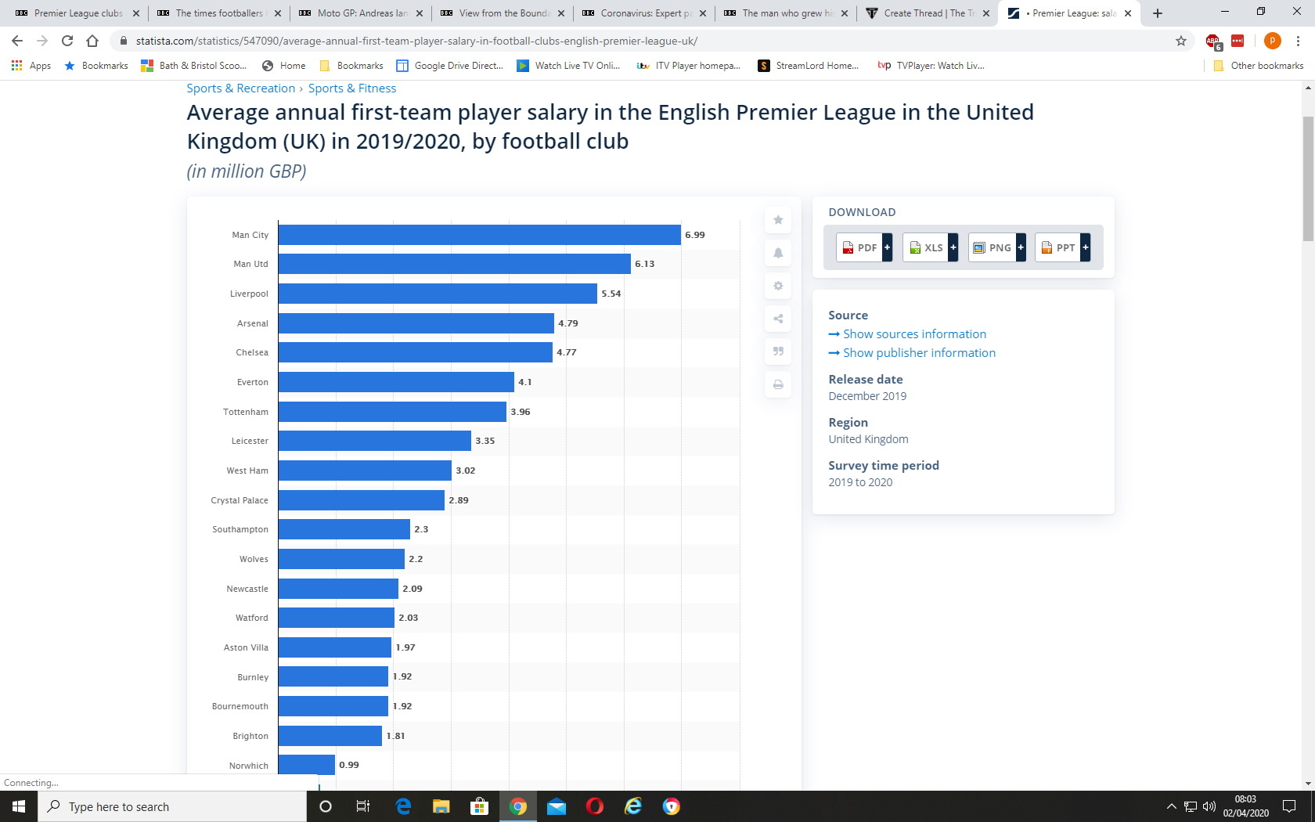Open ITV Player homepage bookmark
Viewport: 1315px width, 822px height.
pos(689,66)
